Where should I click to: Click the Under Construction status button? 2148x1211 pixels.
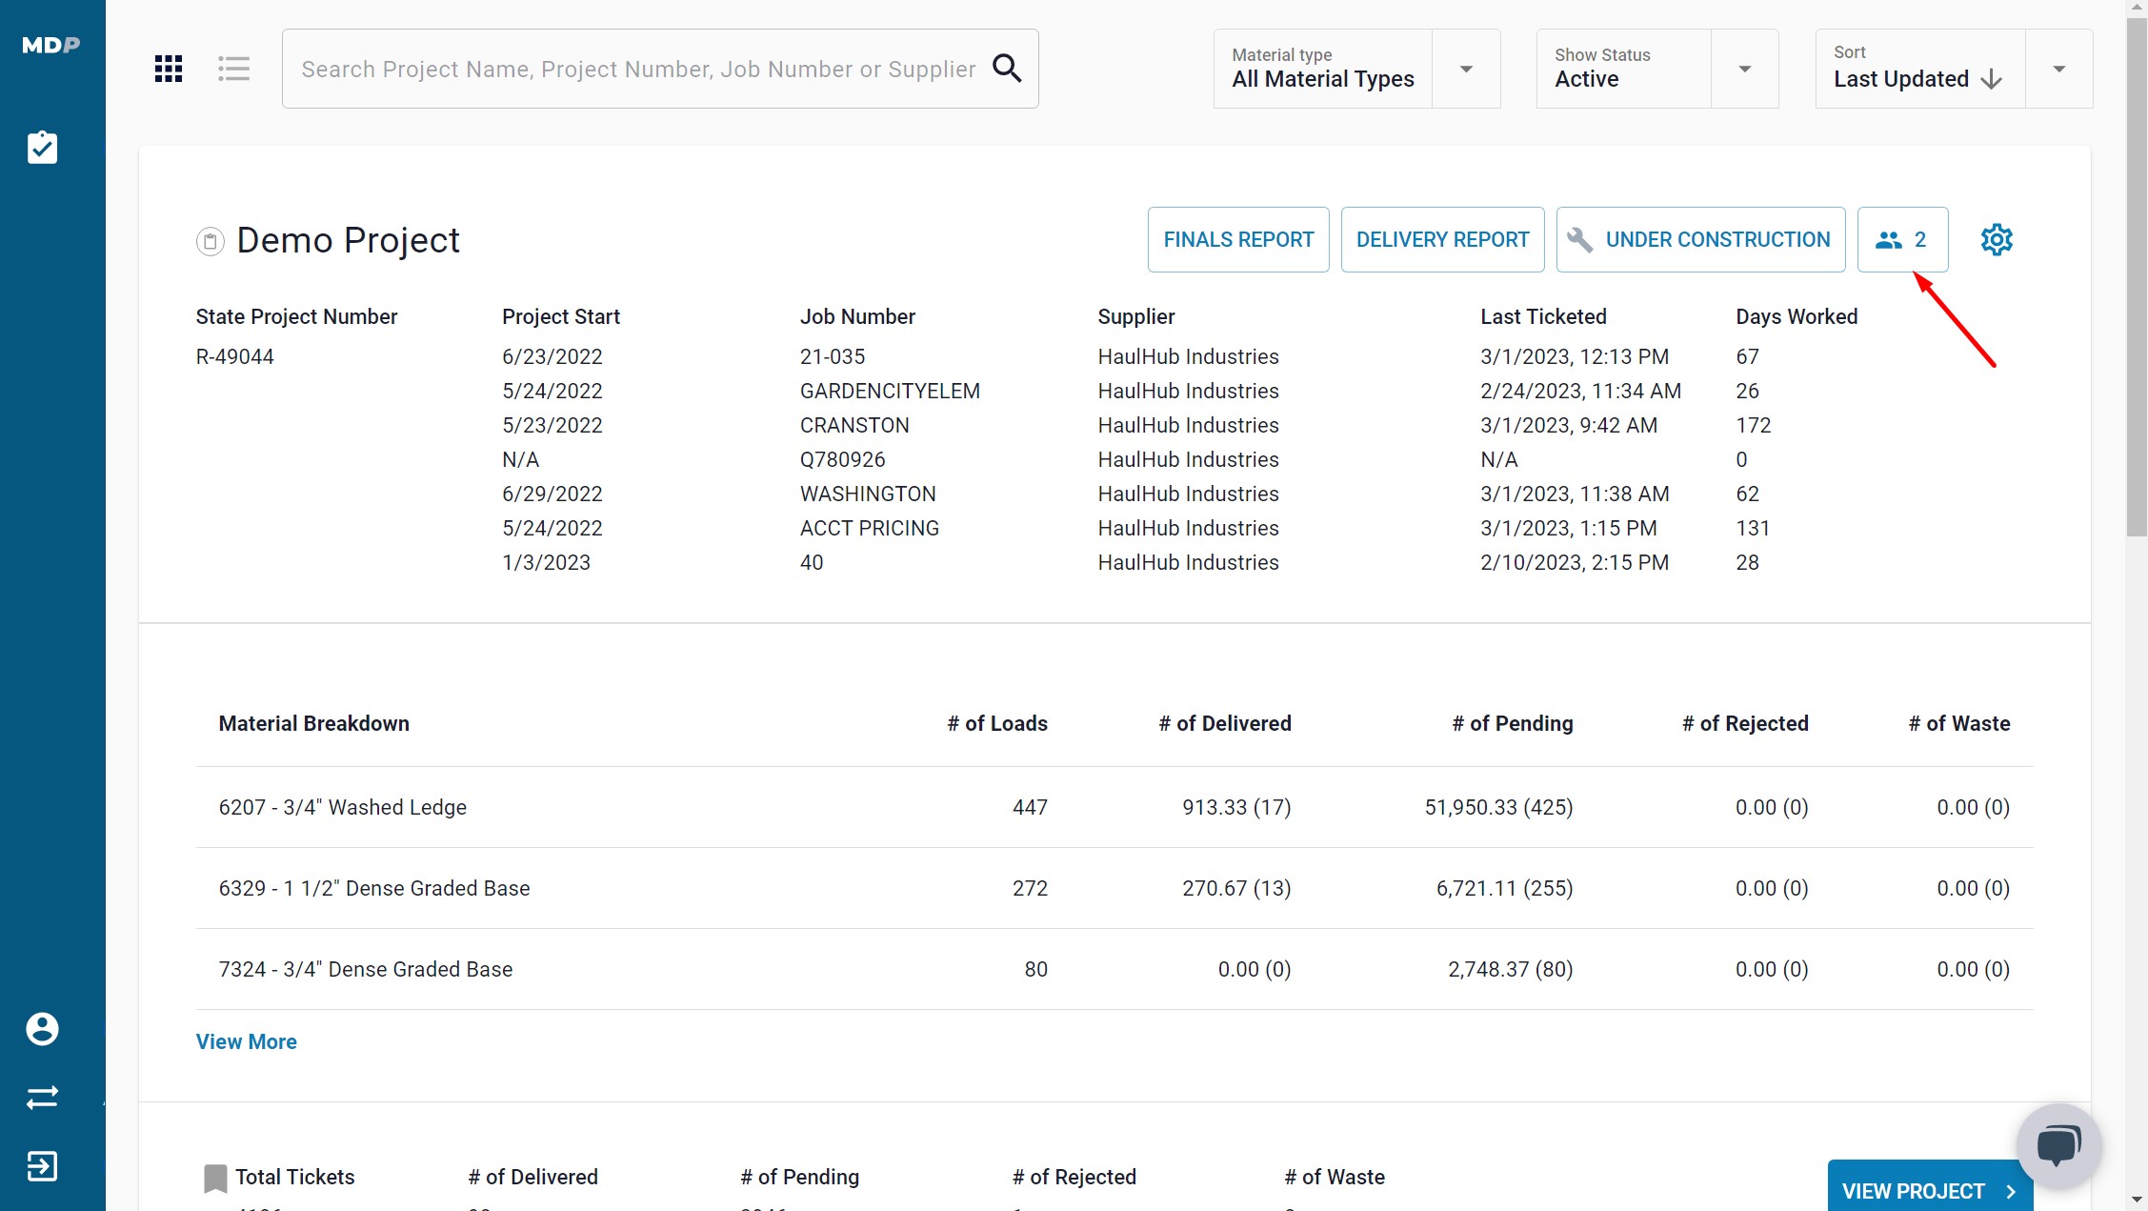pos(1700,239)
